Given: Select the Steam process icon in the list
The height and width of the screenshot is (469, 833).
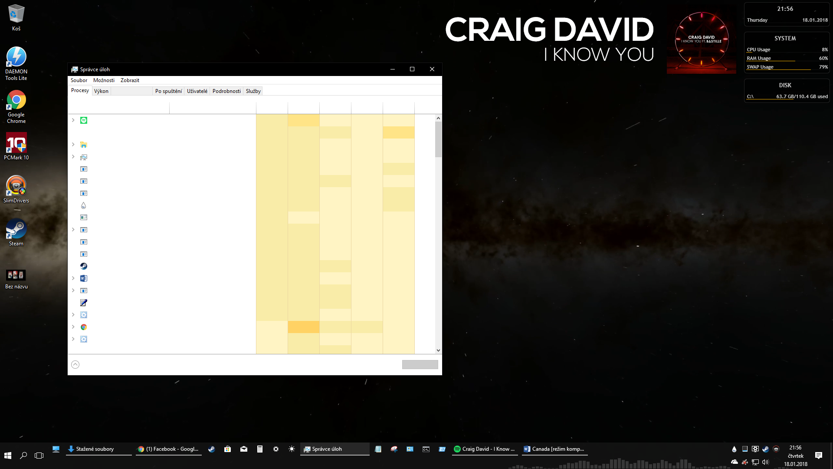Looking at the screenshot, I should [x=84, y=266].
